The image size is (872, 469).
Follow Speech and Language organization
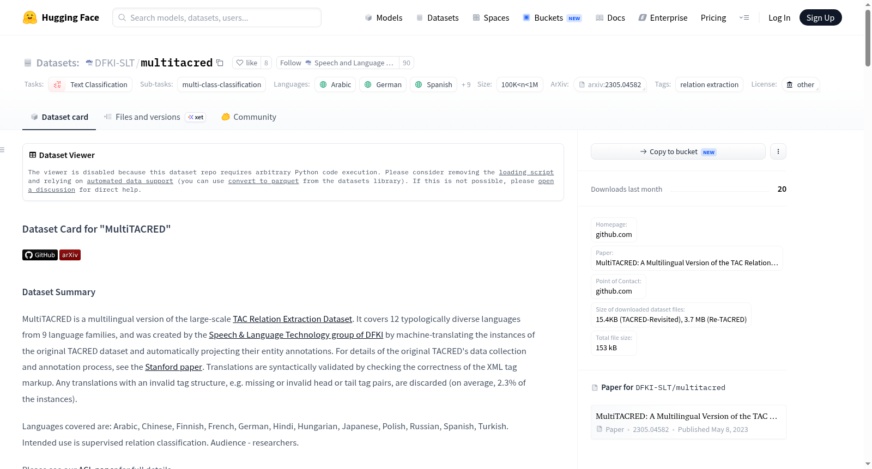(337, 63)
